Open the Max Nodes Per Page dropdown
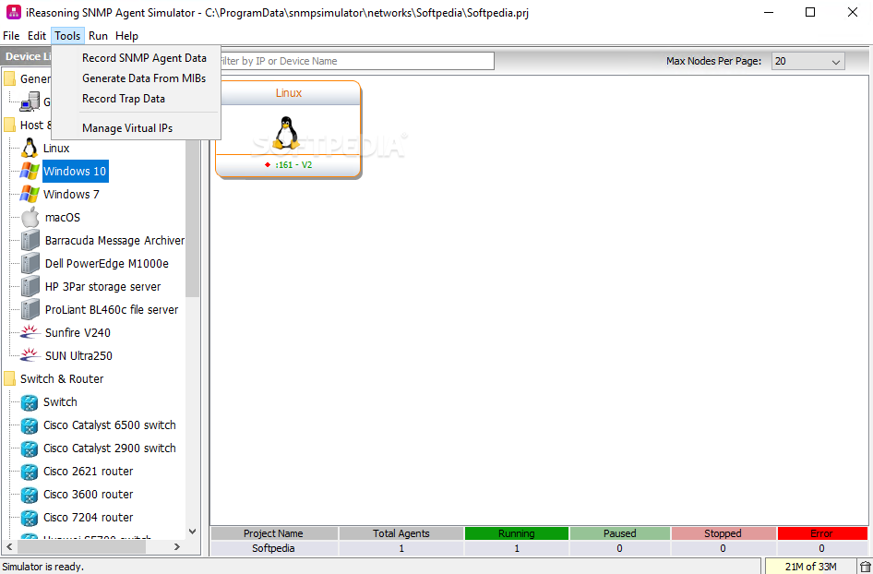 click(807, 61)
